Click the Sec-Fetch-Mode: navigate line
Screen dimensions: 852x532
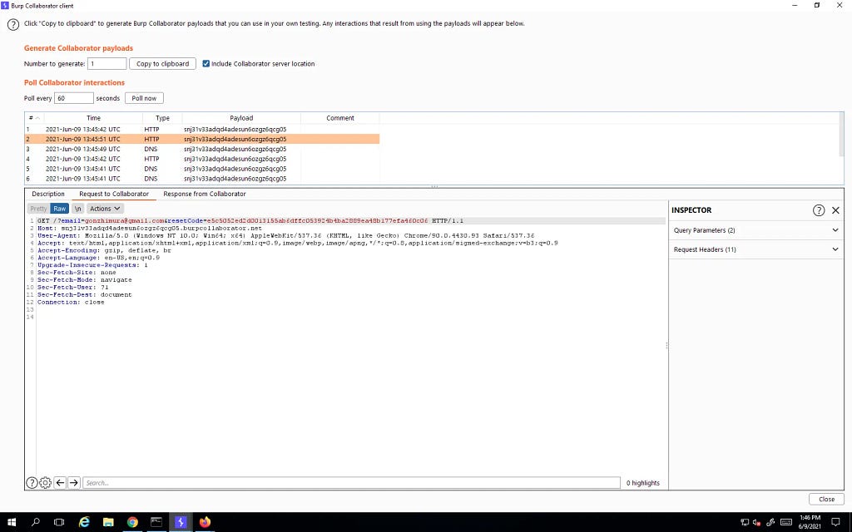pyautogui.click(x=84, y=279)
